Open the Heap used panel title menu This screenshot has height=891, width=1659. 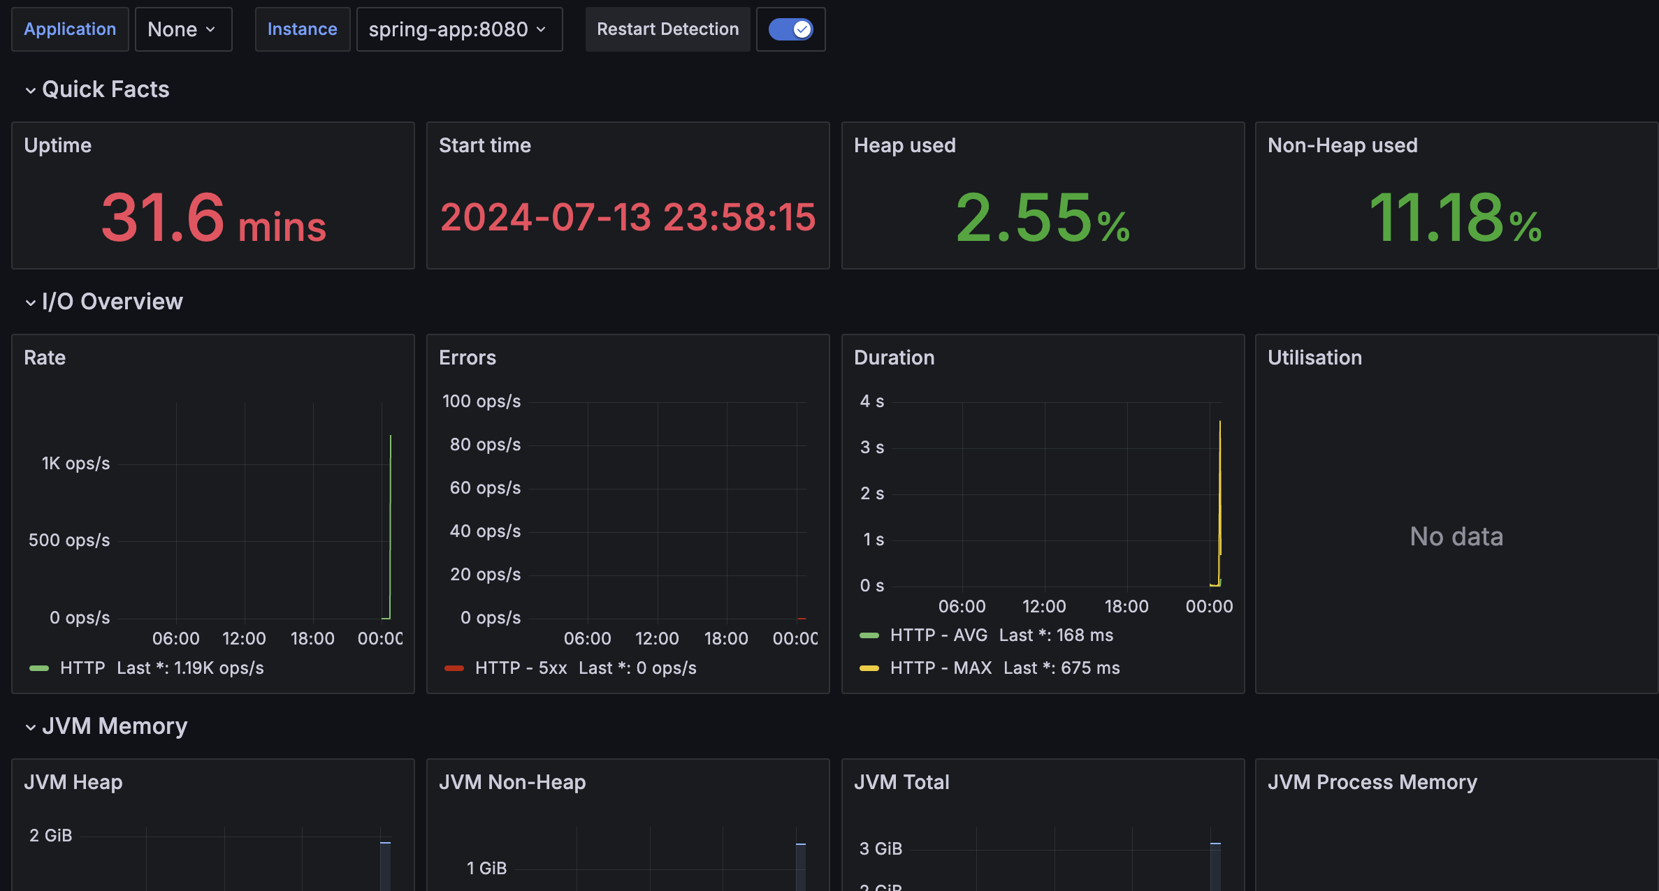904,145
